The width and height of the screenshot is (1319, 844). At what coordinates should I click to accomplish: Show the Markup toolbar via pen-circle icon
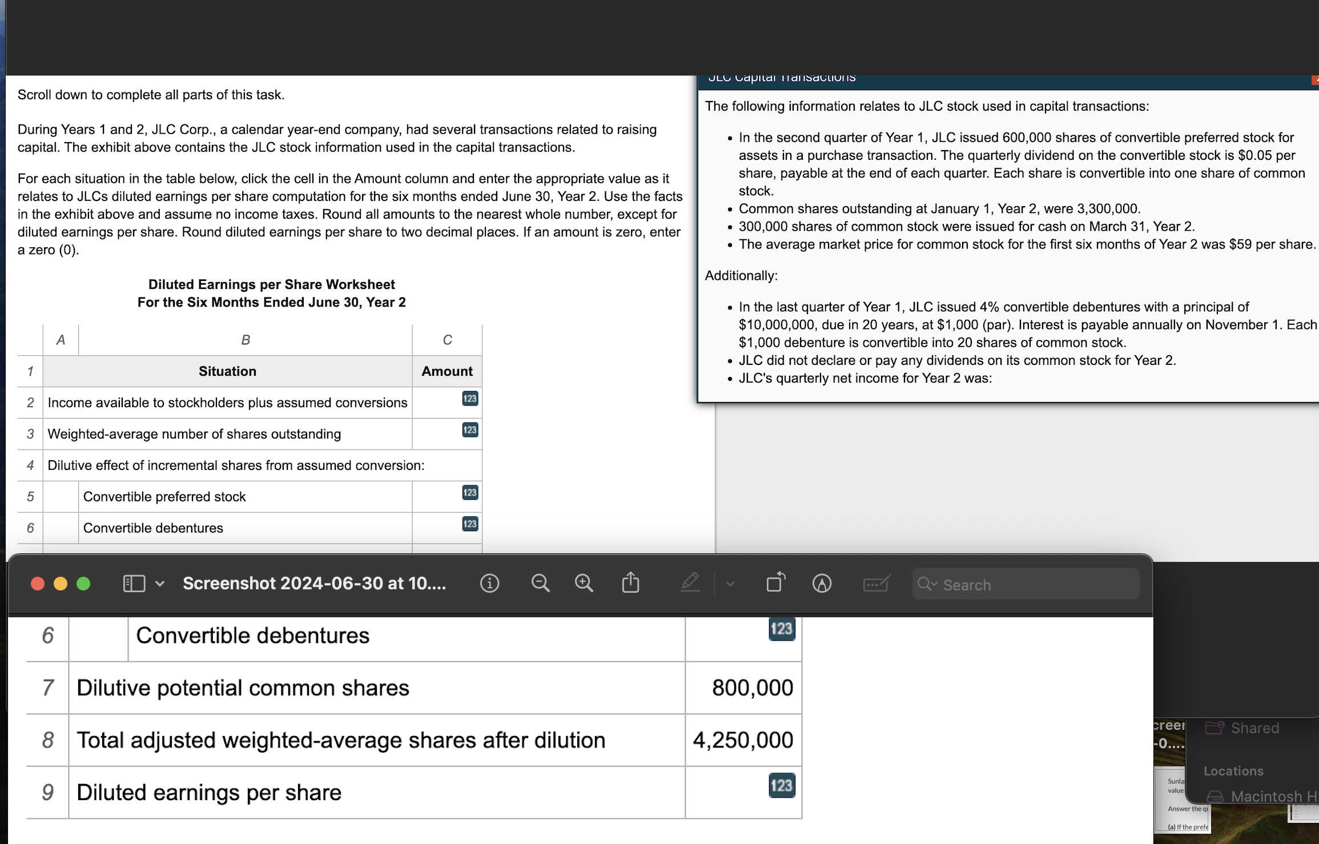[x=822, y=583]
